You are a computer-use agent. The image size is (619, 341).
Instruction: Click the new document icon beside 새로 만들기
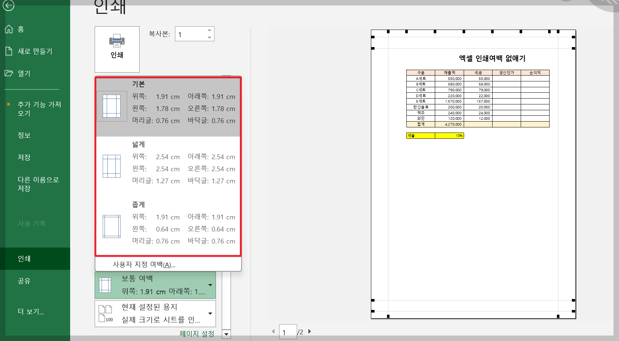click(x=9, y=51)
